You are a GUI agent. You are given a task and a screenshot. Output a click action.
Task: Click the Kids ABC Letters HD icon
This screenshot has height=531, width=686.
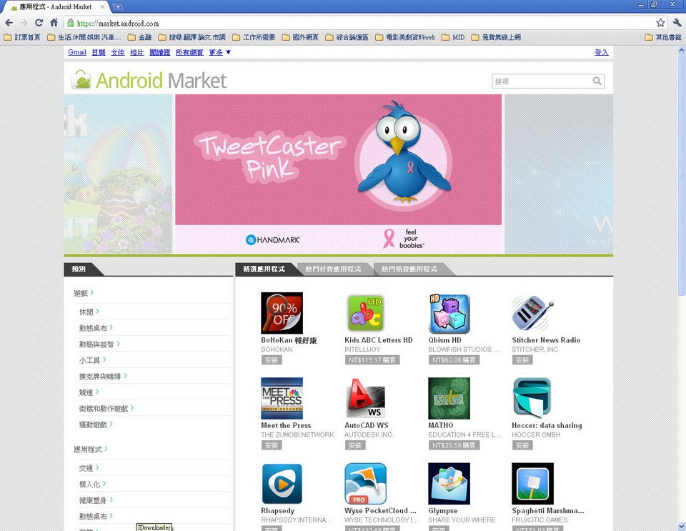point(365,313)
